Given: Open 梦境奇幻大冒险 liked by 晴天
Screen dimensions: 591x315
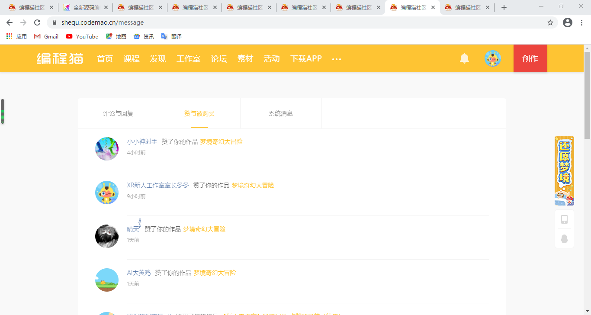Looking at the screenshot, I should click(x=204, y=229).
